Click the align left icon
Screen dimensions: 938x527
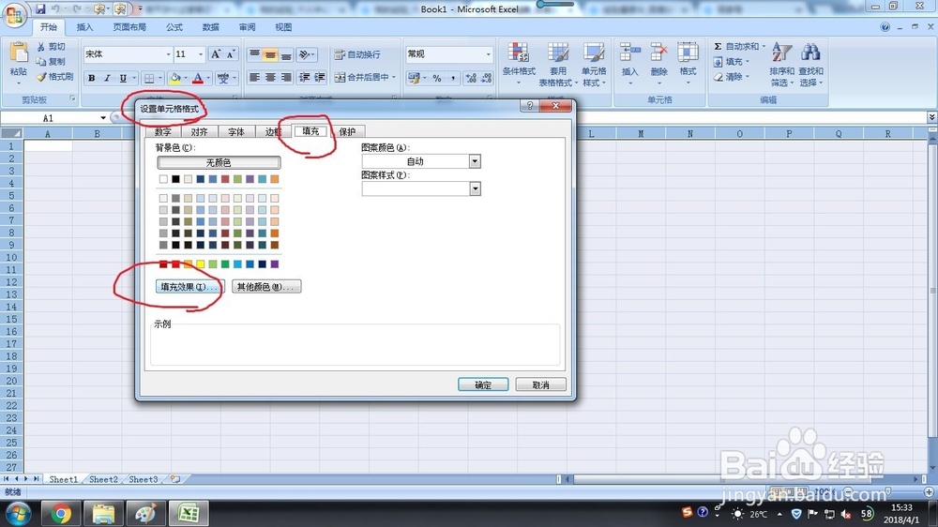coord(254,77)
